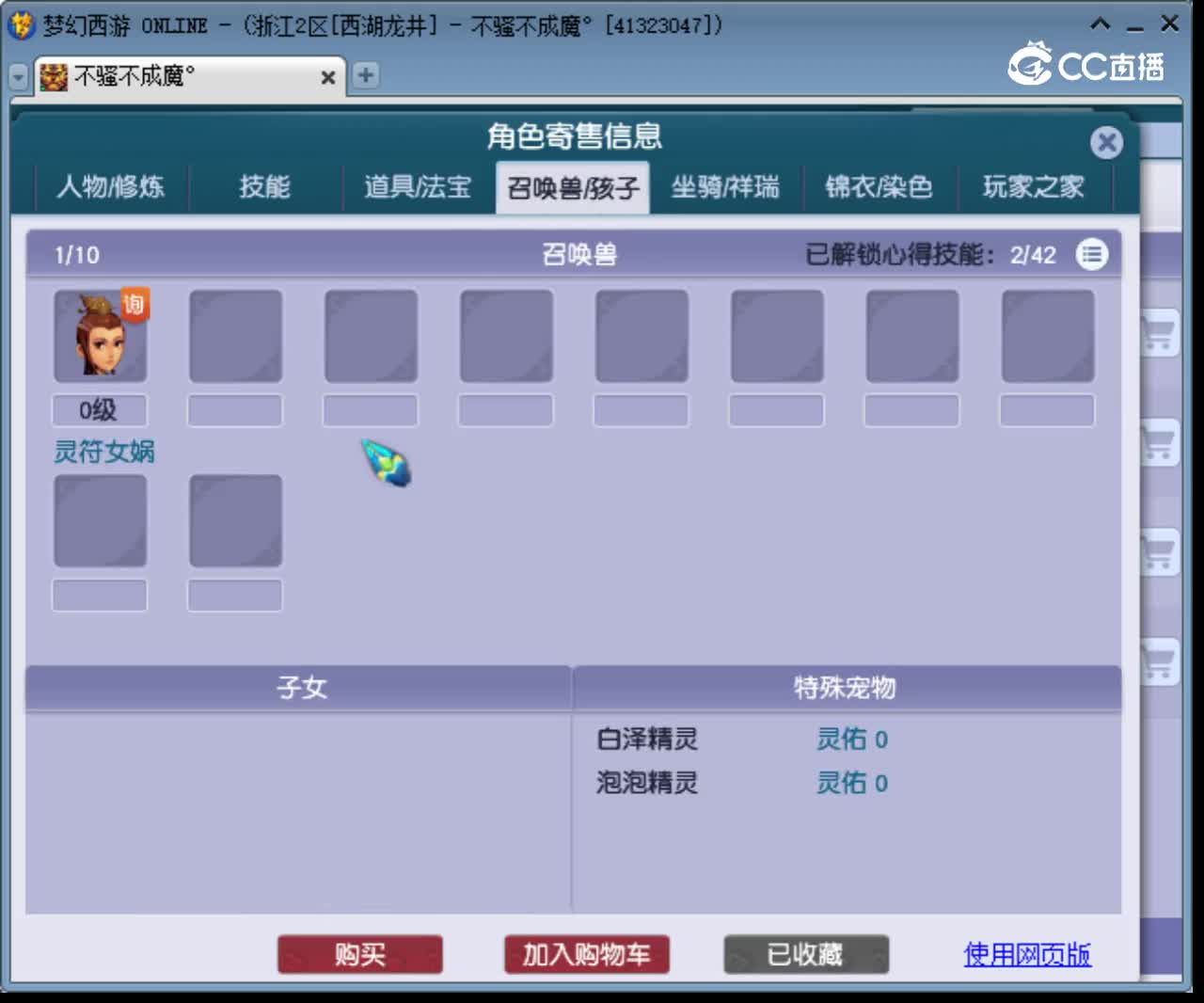This screenshot has width=1204, height=1003.
Task: Click the 子女 section header
Action: point(298,688)
